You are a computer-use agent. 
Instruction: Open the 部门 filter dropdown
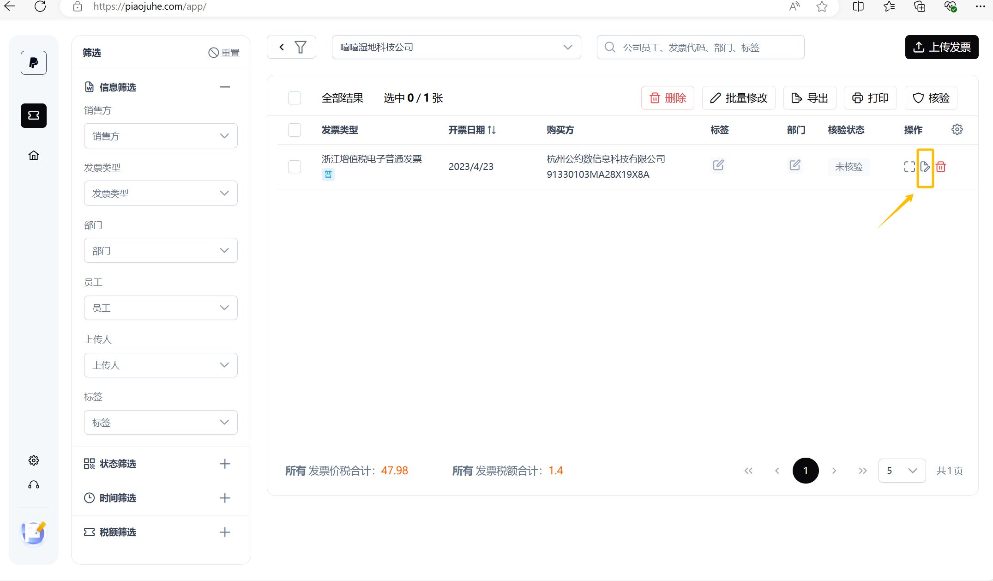[161, 250]
